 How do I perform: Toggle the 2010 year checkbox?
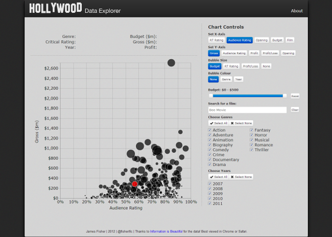209,199
